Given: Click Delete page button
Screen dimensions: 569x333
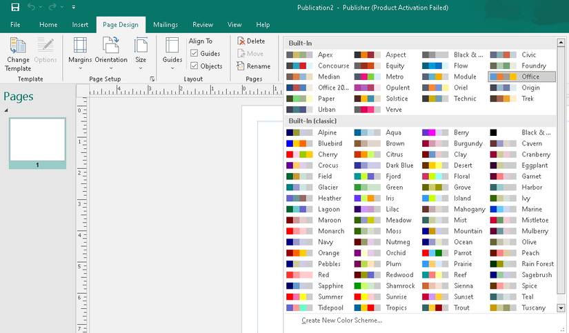Looking at the screenshot, I should click(251, 41).
